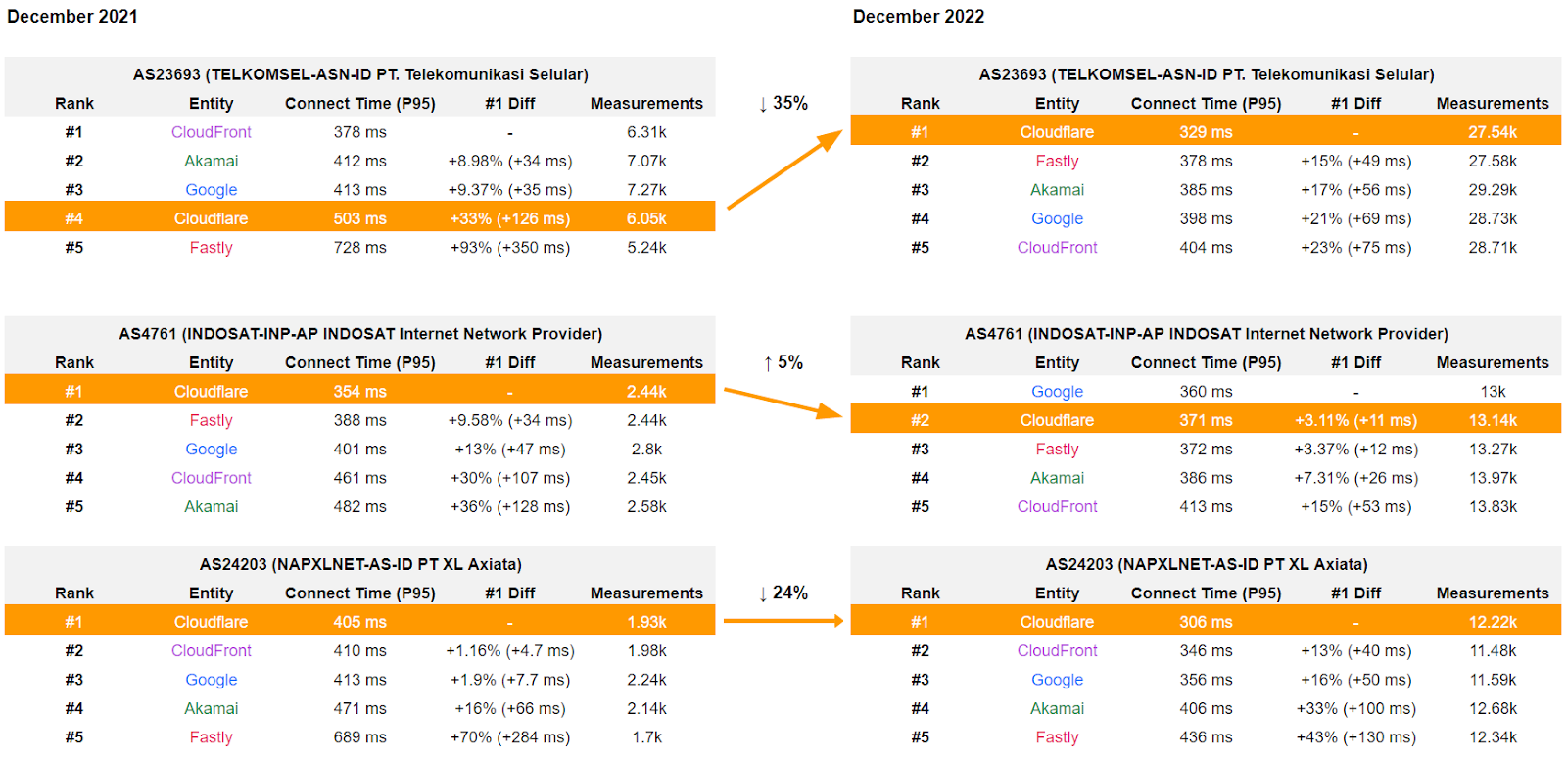The image size is (1567, 759).
Task: Select the highlighted Cloudflare 306 ms row
Action: click(1206, 622)
